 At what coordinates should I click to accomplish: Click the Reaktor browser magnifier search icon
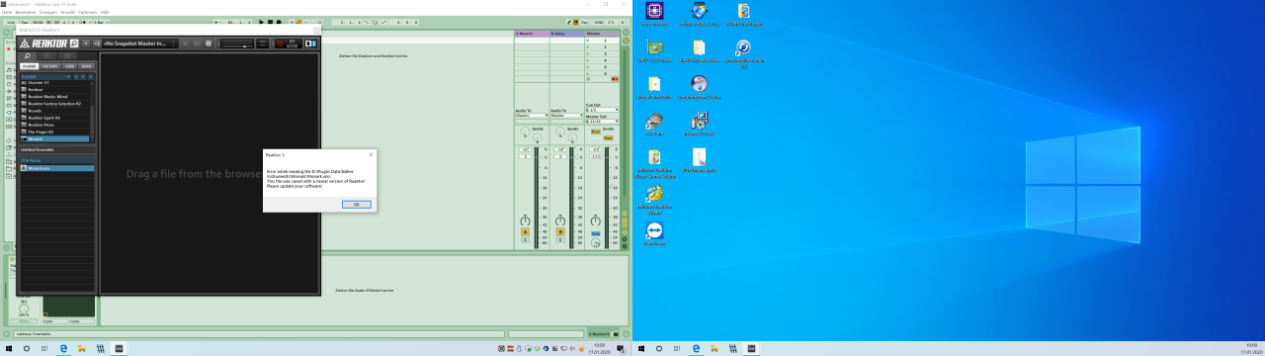pos(27,56)
